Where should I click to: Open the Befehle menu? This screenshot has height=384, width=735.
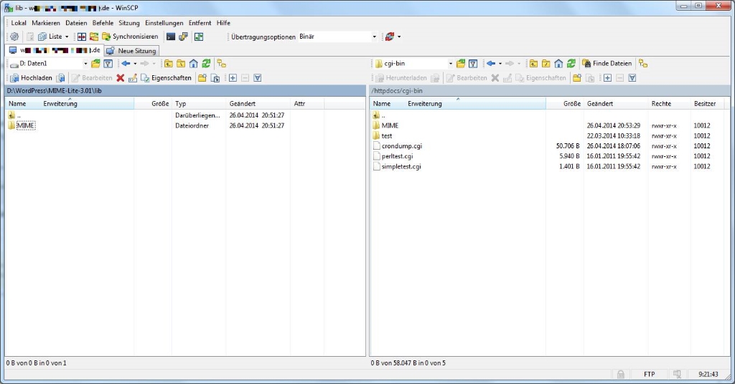pos(103,23)
